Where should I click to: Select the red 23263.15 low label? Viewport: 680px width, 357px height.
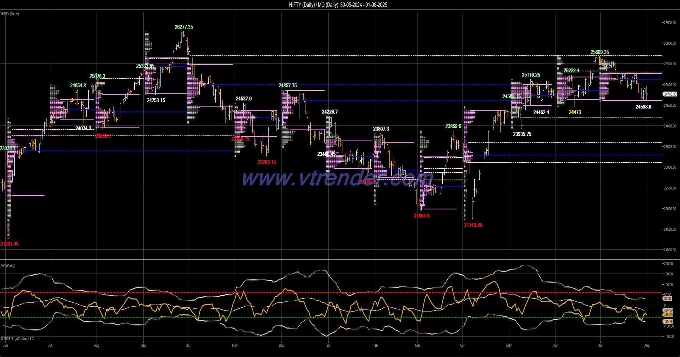(x=267, y=162)
